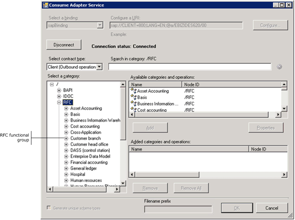This screenshot has height=220, width=295.
Task: Select IDOC label in category tree
Action: click(x=68, y=96)
